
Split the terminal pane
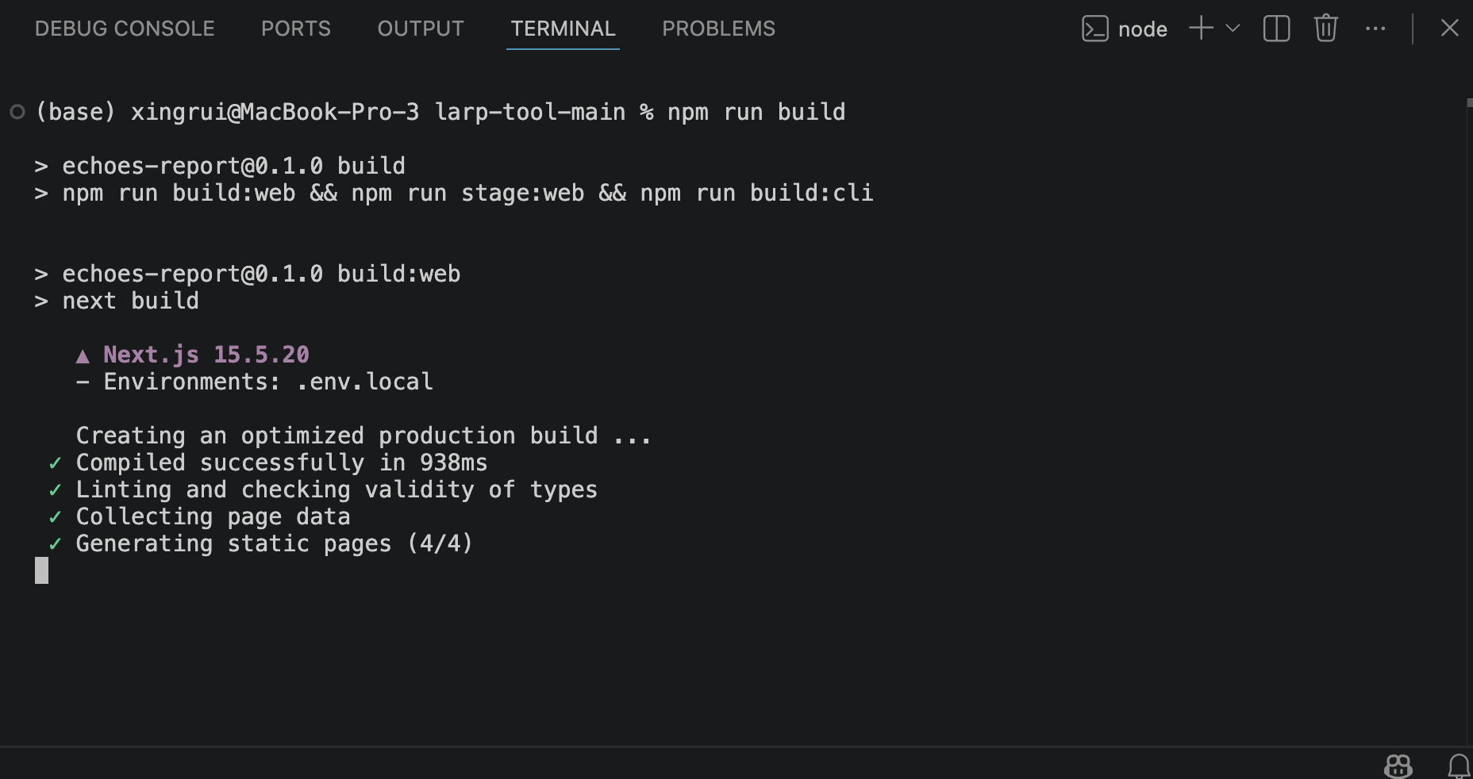click(1276, 29)
